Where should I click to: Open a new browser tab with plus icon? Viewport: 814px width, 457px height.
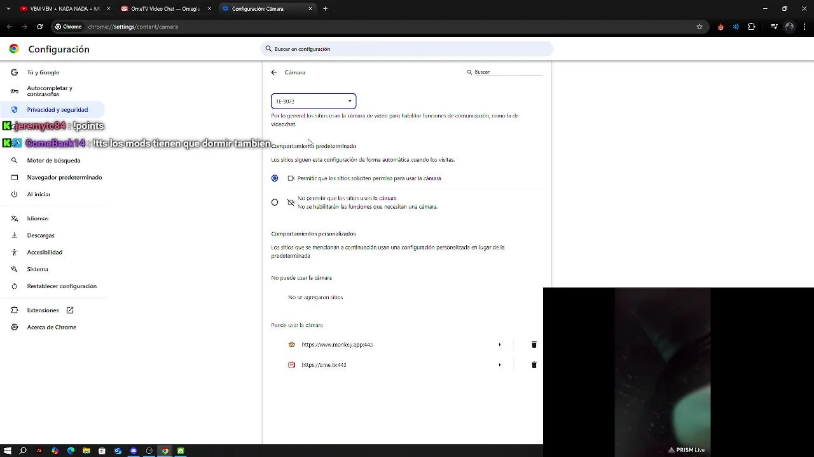pos(326,9)
